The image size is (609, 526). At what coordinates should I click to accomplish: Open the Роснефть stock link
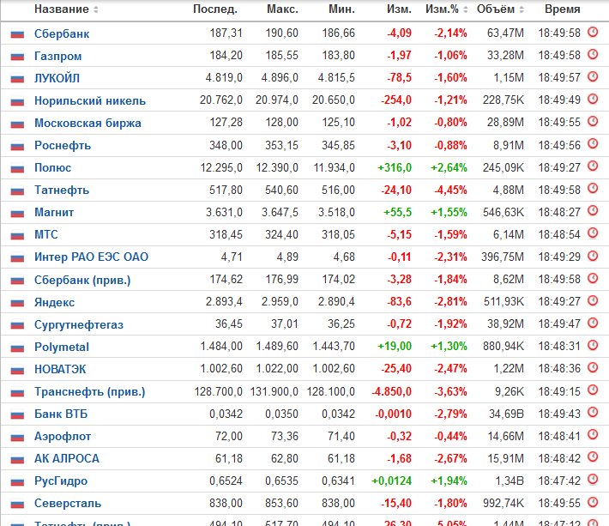tap(63, 146)
